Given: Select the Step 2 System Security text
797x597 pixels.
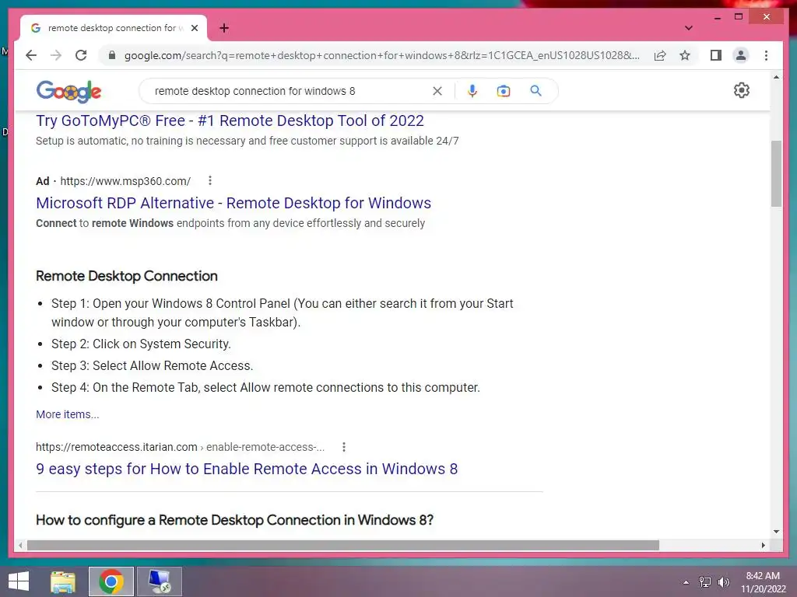Looking at the screenshot, I should pos(141,344).
